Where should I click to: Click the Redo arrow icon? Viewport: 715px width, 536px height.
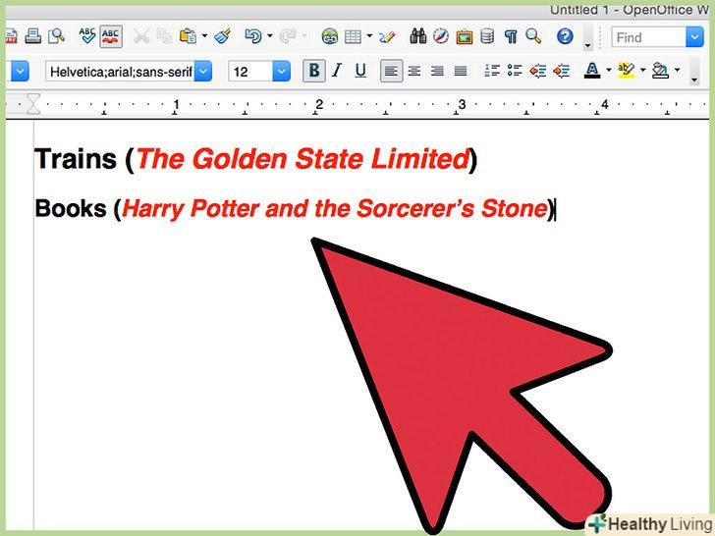pyautogui.click(x=287, y=36)
